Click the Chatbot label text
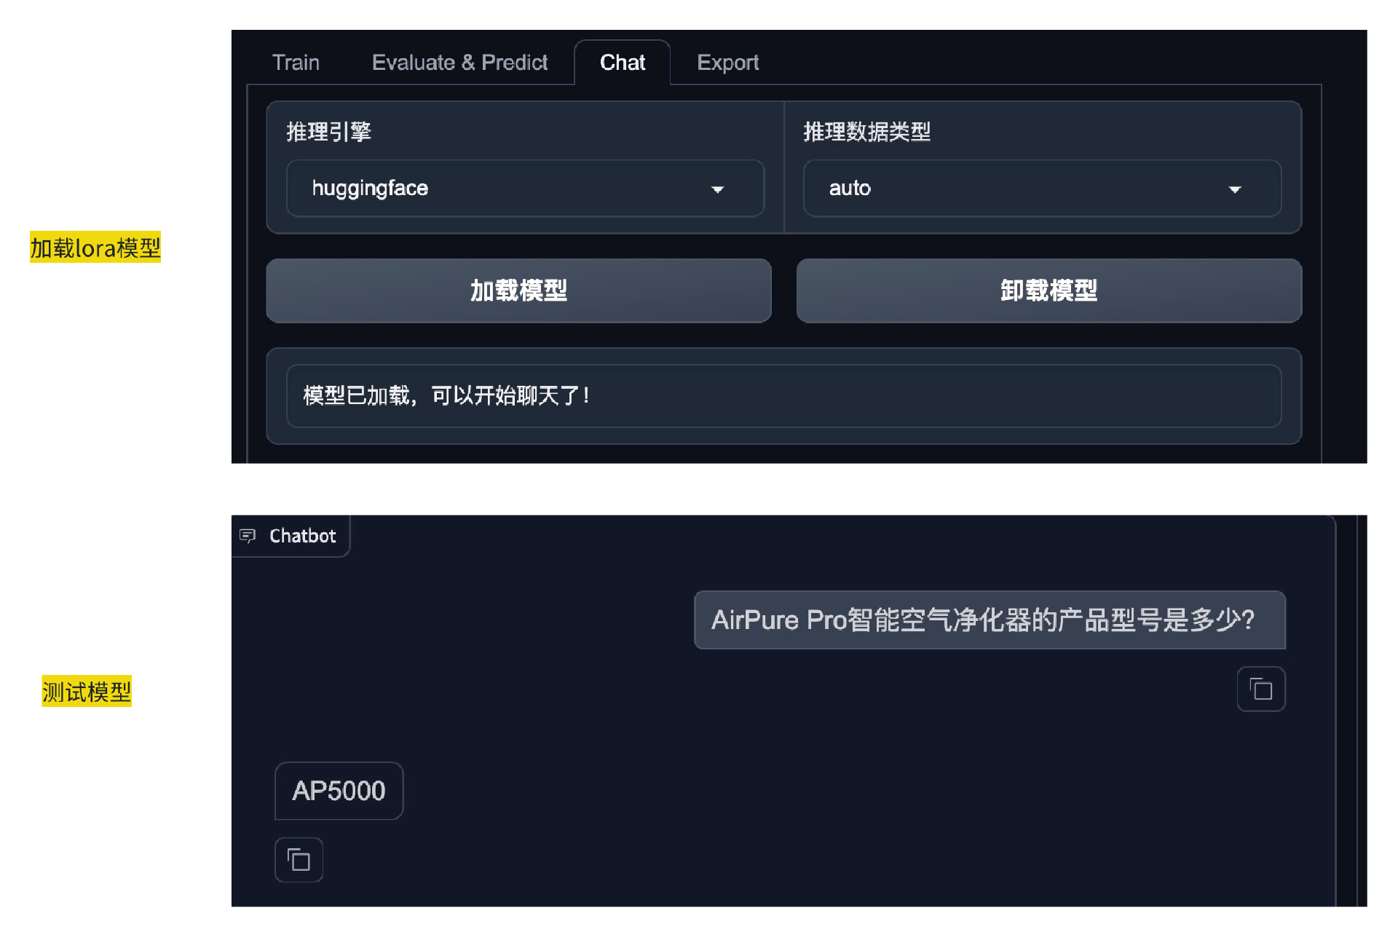 pos(302,536)
